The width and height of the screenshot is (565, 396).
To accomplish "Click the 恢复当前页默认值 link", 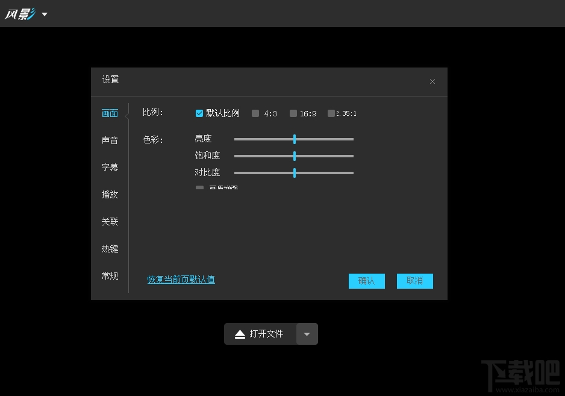I will pyautogui.click(x=180, y=280).
